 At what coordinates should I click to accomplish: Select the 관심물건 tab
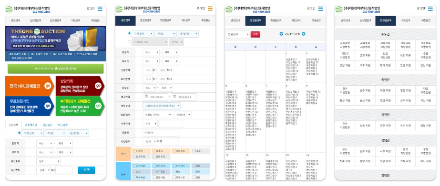(47, 125)
